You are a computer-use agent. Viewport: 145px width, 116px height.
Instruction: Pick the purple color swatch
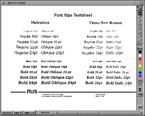tap(140, 76)
